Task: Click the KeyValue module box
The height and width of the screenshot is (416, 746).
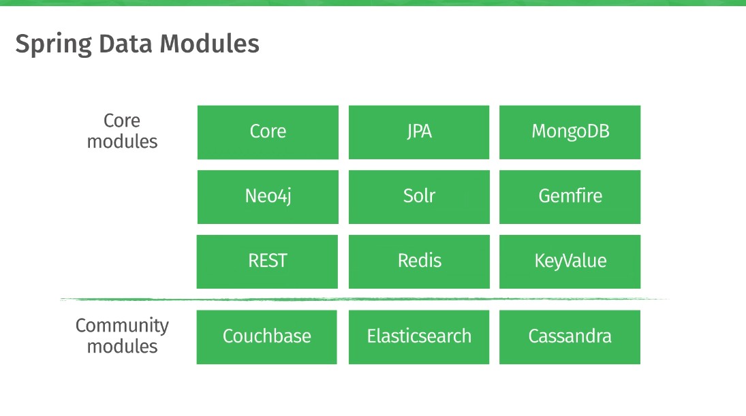Action: [x=570, y=261]
